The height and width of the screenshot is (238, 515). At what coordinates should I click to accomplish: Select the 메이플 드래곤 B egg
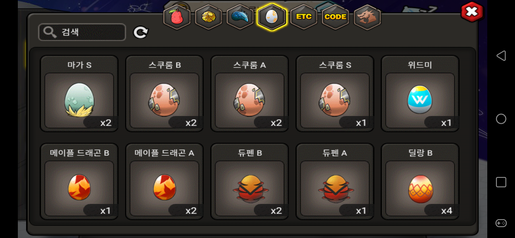[x=79, y=181]
